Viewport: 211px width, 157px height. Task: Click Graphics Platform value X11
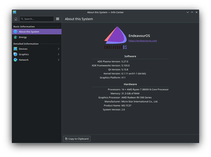pyautogui.click(x=123, y=78)
